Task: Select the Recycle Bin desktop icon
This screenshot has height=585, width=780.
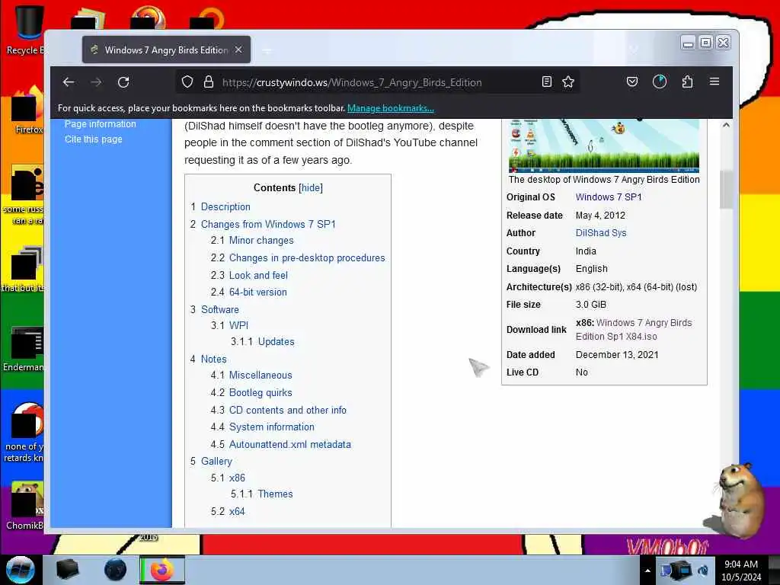Action: [x=24, y=30]
